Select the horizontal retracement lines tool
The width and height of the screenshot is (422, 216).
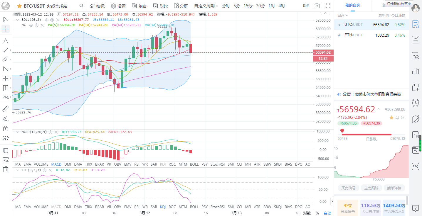pyautogui.click(x=6, y=78)
